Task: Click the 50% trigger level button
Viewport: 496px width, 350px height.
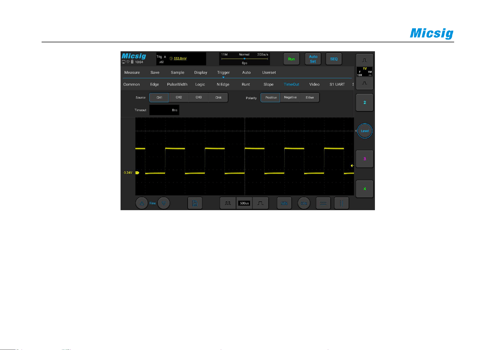Action: coord(284,203)
